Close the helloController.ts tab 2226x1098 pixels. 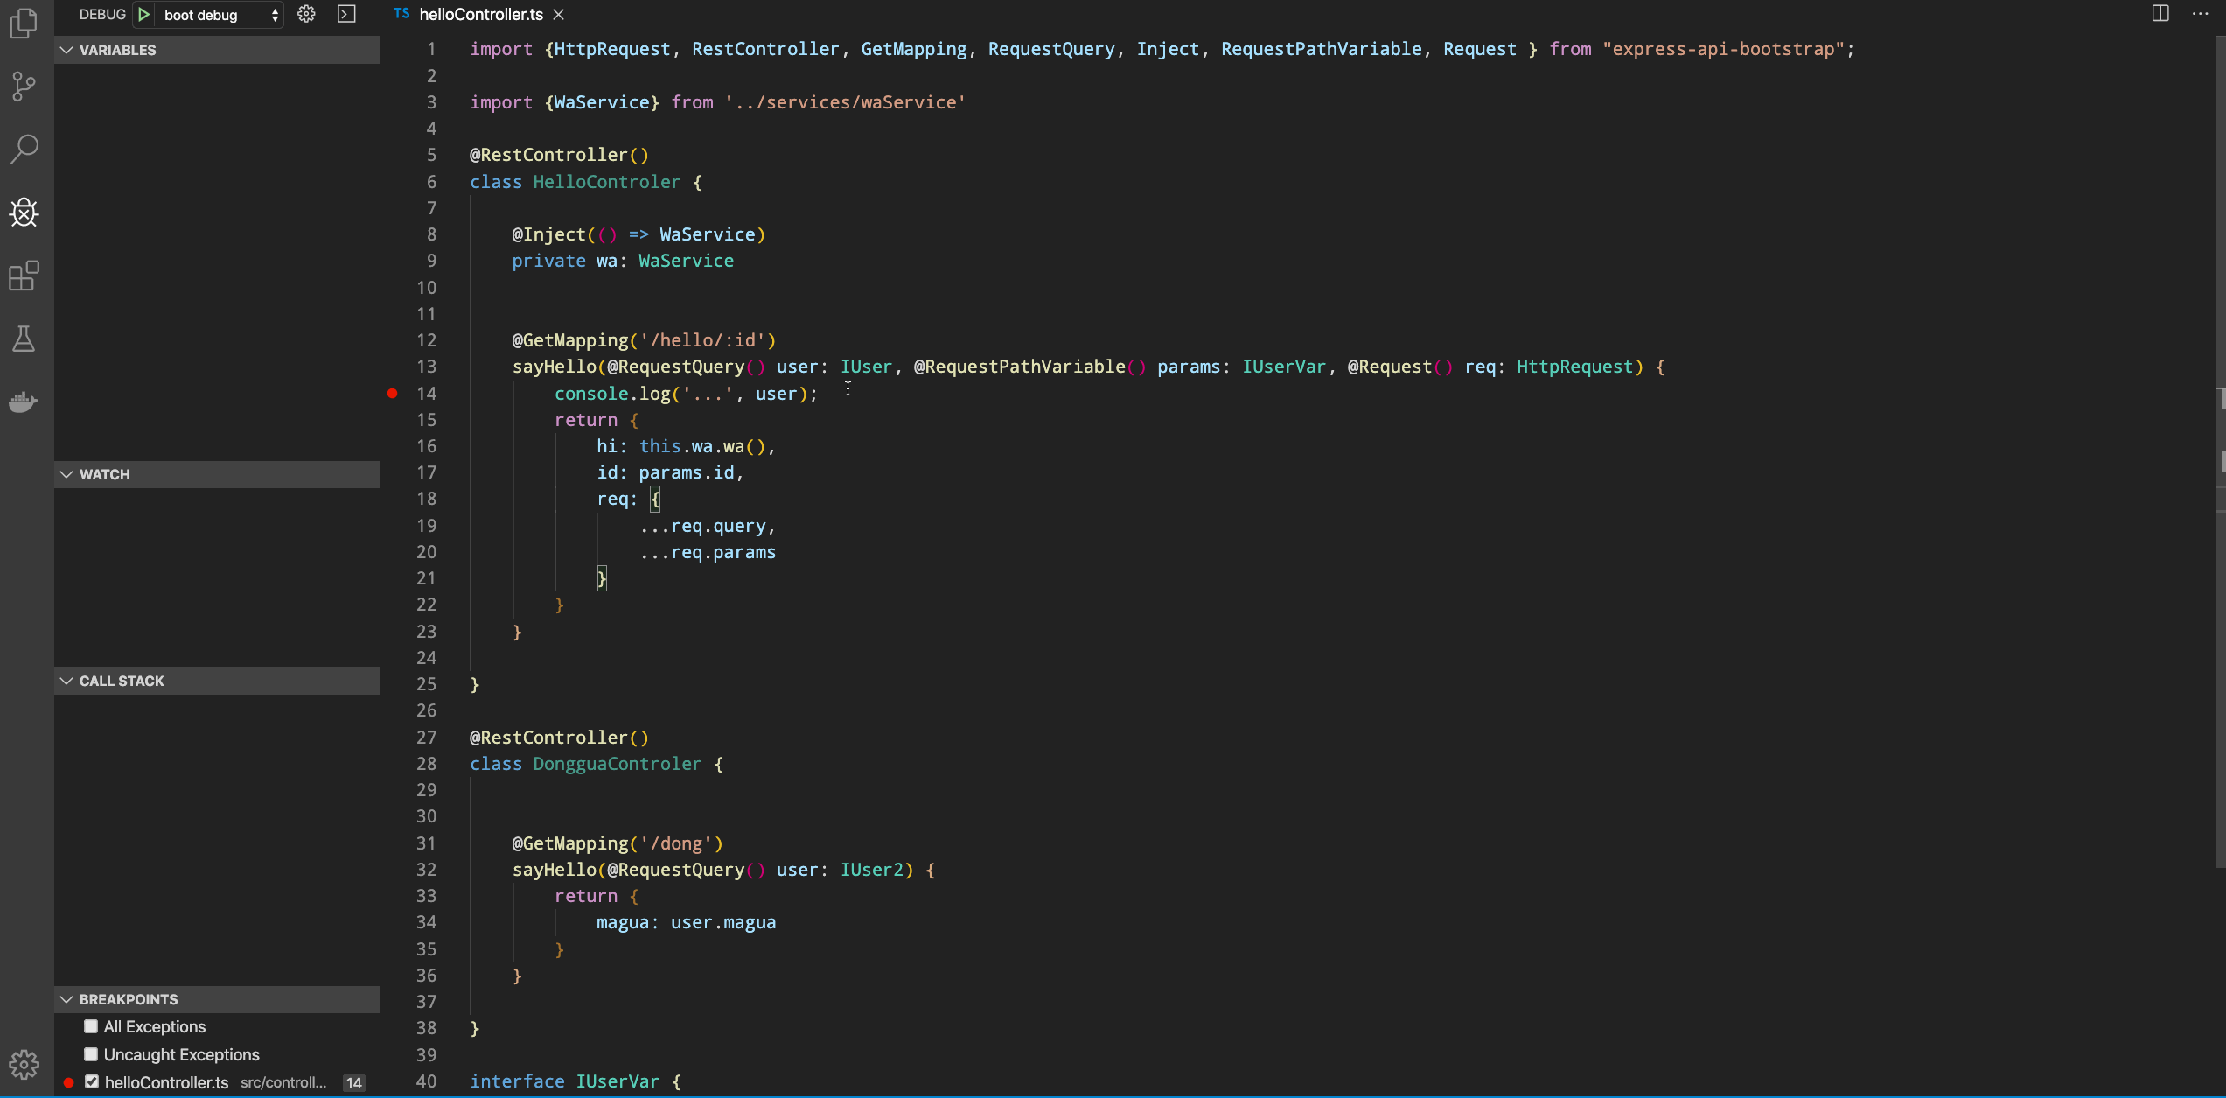(x=559, y=15)
